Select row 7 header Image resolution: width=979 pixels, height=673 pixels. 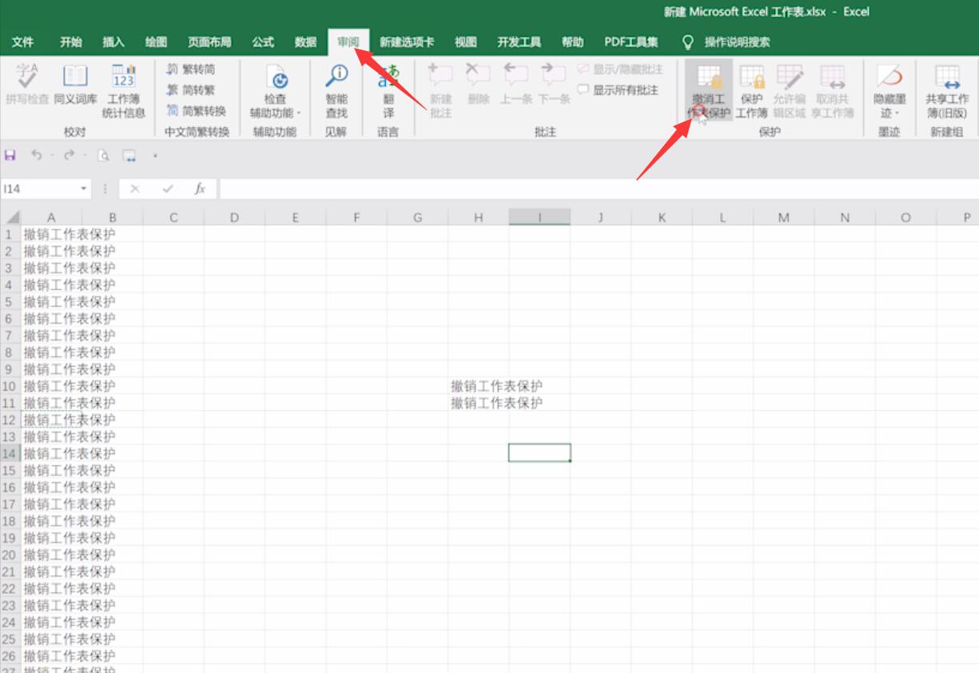(x=10, y=335)
